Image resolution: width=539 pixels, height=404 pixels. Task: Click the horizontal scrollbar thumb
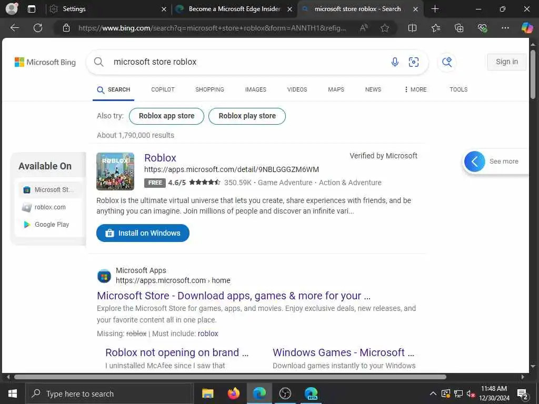(230, 377)
